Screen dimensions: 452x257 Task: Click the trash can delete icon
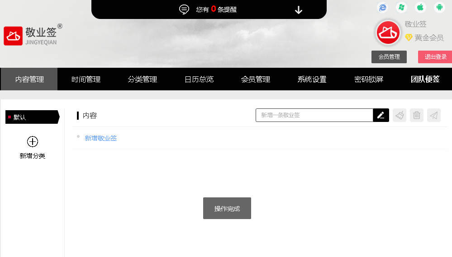pos(417,115)
